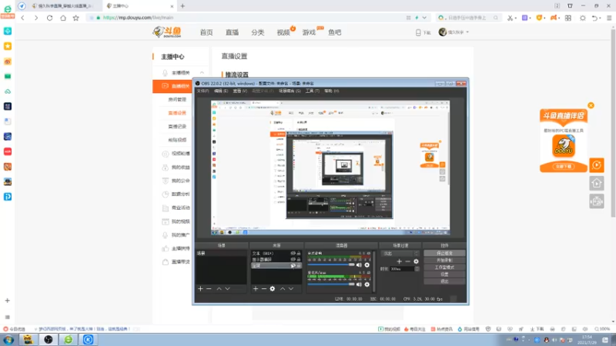Open the 360 browser taskbar icon
This screenshot has width=616, height=346.
point(69,340)
